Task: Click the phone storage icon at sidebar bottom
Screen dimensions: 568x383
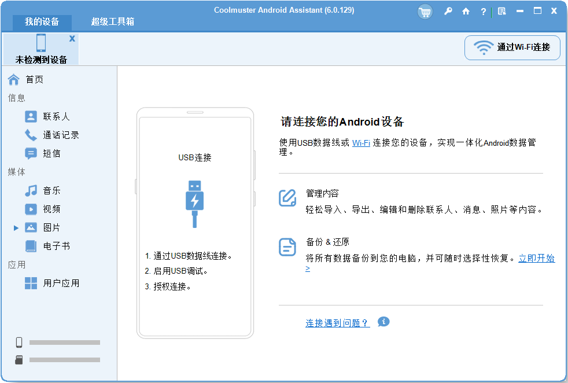Action: point(19,343)
